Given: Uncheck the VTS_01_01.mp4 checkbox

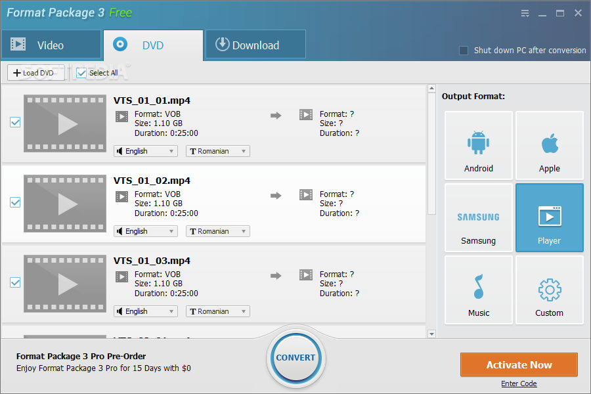Looking at the screenshot, I should (15, 122).
